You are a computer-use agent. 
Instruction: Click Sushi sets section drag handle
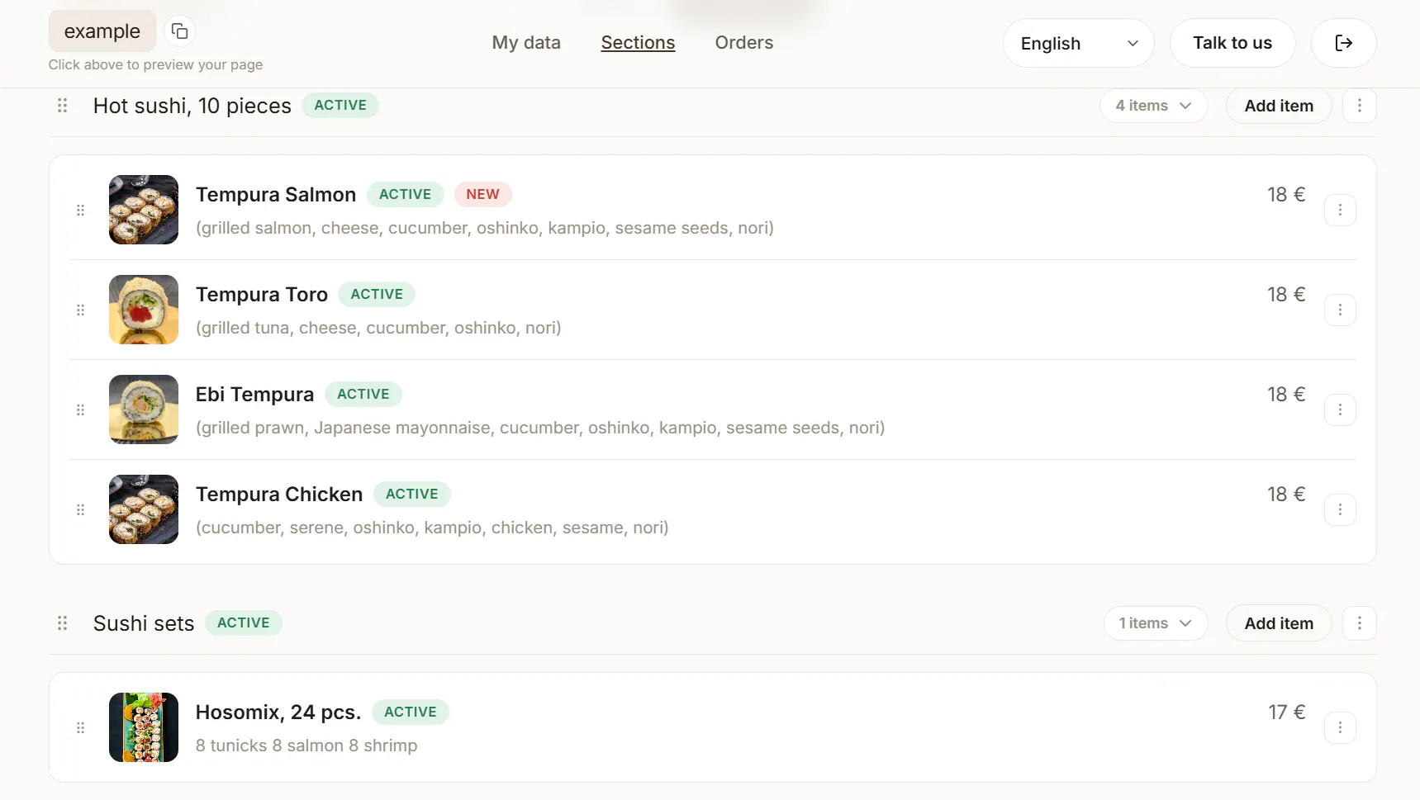tap(62, 623)
